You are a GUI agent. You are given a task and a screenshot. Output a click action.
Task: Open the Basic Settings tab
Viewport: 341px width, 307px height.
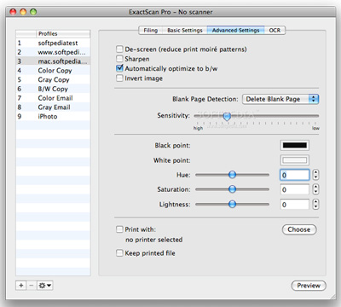pyautogui.click(x=185, y=30)
